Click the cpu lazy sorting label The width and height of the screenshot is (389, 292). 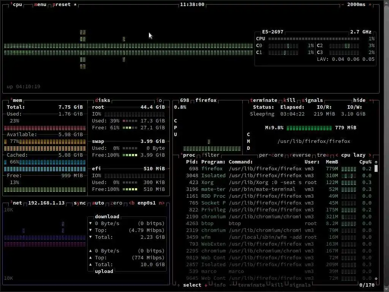coord(353,155)
